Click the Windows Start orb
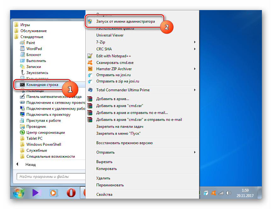Image resolution: width=272 pixels, height=209 pixels. pos(18,193)
